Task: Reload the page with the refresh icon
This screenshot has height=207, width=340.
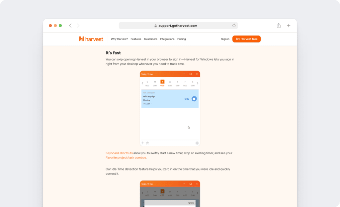Action: pos(234,25)
